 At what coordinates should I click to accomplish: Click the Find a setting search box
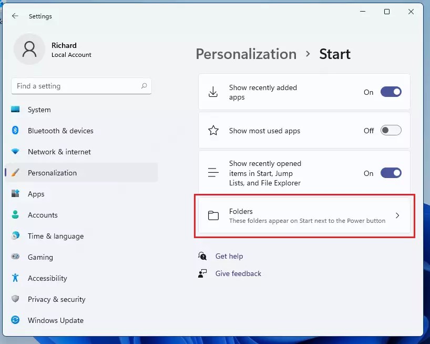pos(81,86)
